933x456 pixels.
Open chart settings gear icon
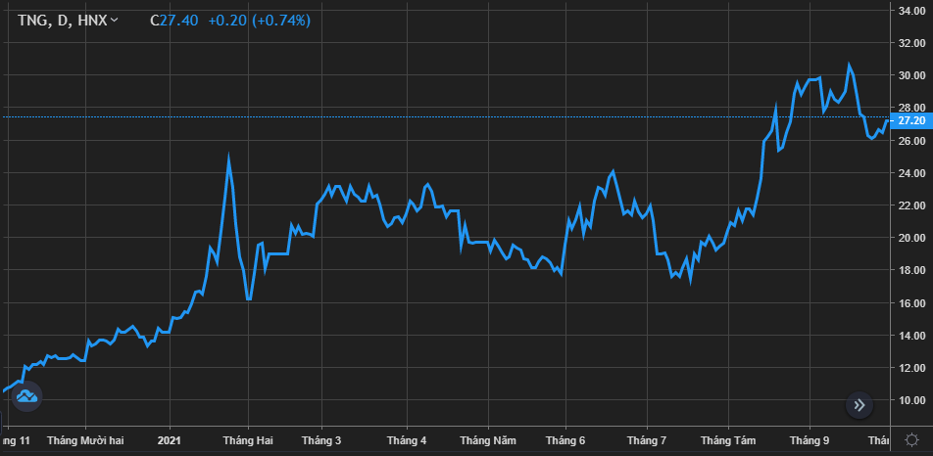point(911,440)
